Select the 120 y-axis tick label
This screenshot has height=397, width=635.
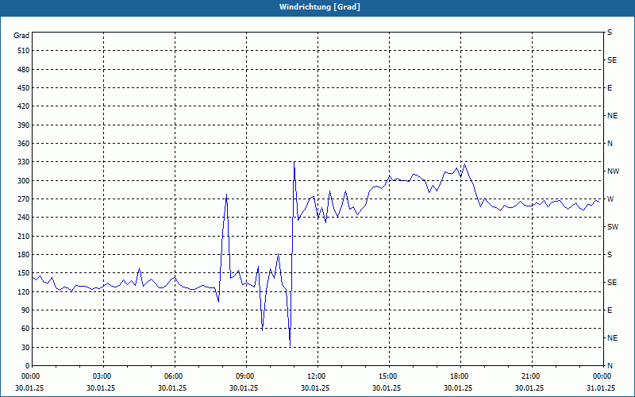(x=23, y=291)
